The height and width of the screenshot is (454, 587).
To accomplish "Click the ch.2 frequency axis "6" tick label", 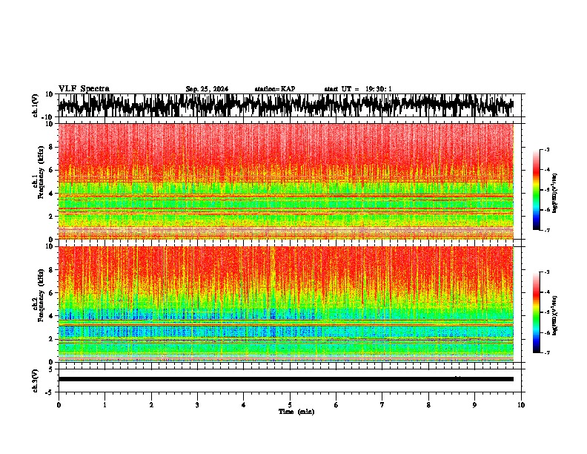I will tap(51, 293).
